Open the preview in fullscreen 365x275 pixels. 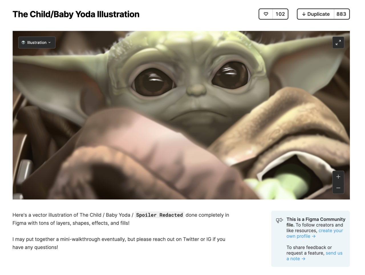[x=338, y=43]
